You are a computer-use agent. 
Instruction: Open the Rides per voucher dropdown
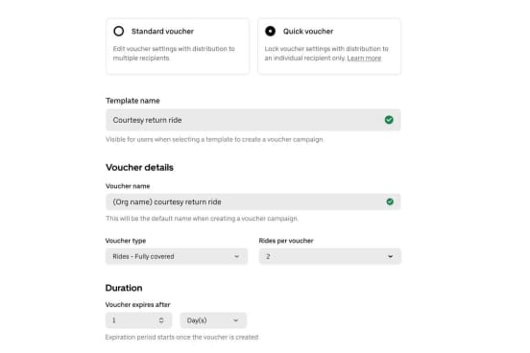click(330, 256)
